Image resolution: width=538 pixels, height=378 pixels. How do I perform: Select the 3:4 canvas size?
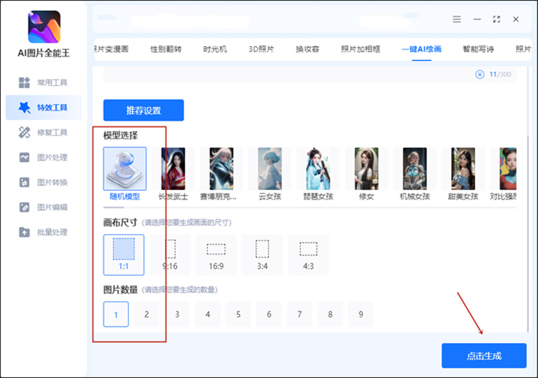(x=263, y=255)
